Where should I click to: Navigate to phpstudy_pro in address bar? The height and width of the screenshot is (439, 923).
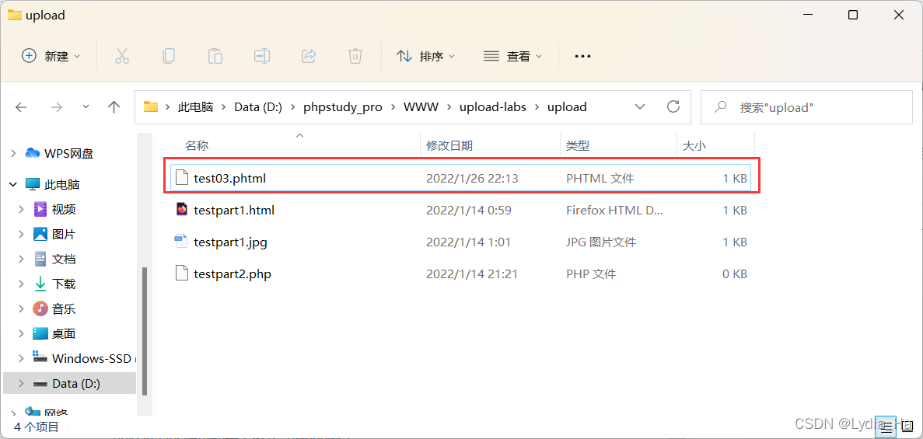tap(343, 107)
